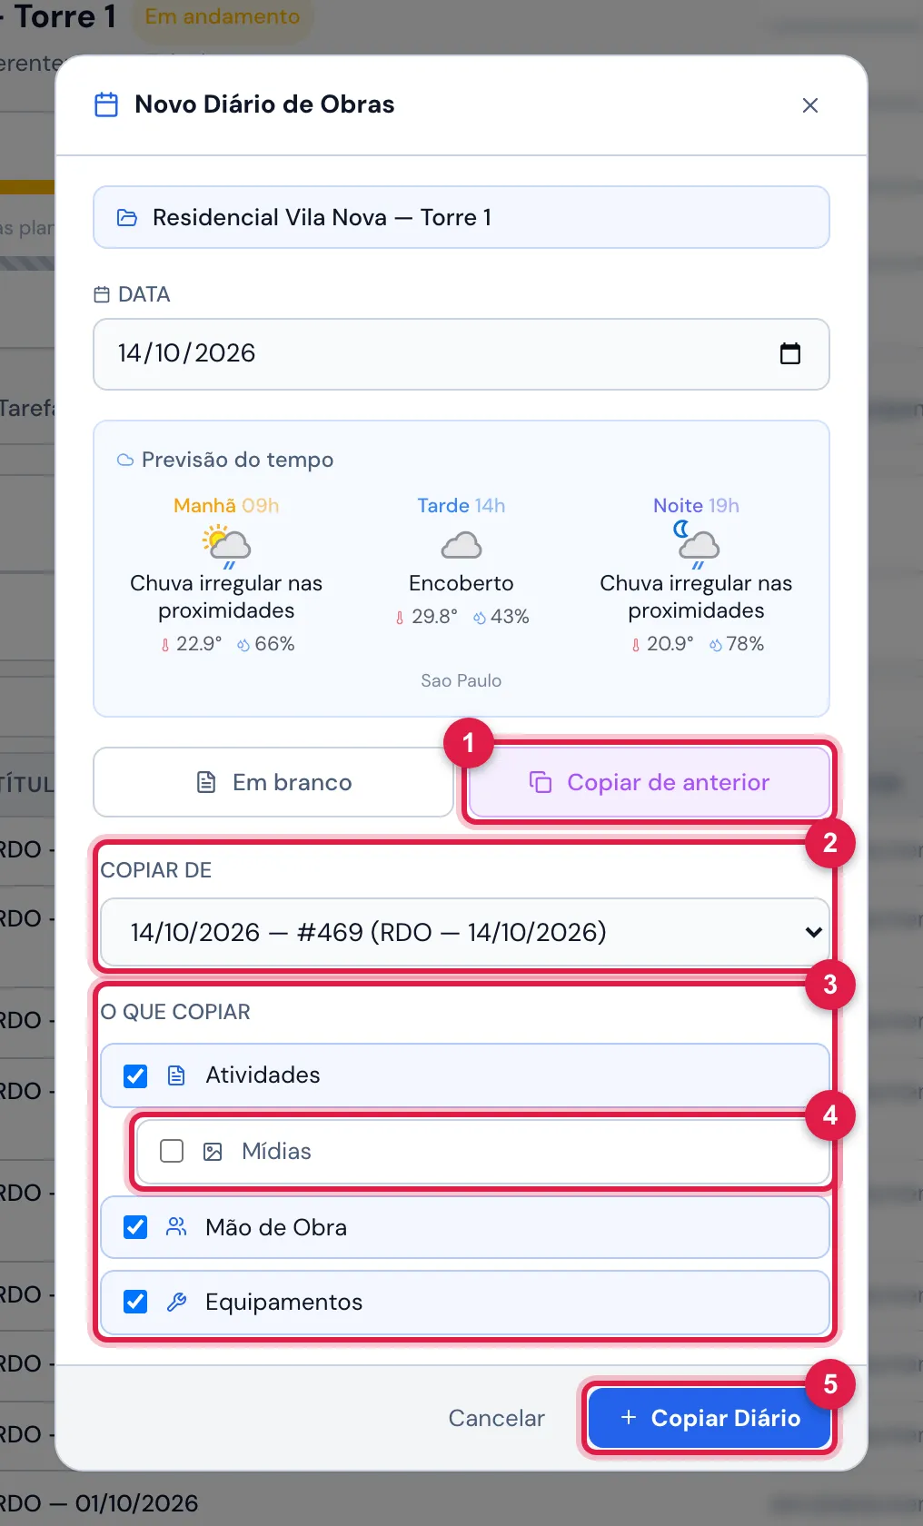Click the copy icon in Copiar de anterior

click(x=541, y=782)
